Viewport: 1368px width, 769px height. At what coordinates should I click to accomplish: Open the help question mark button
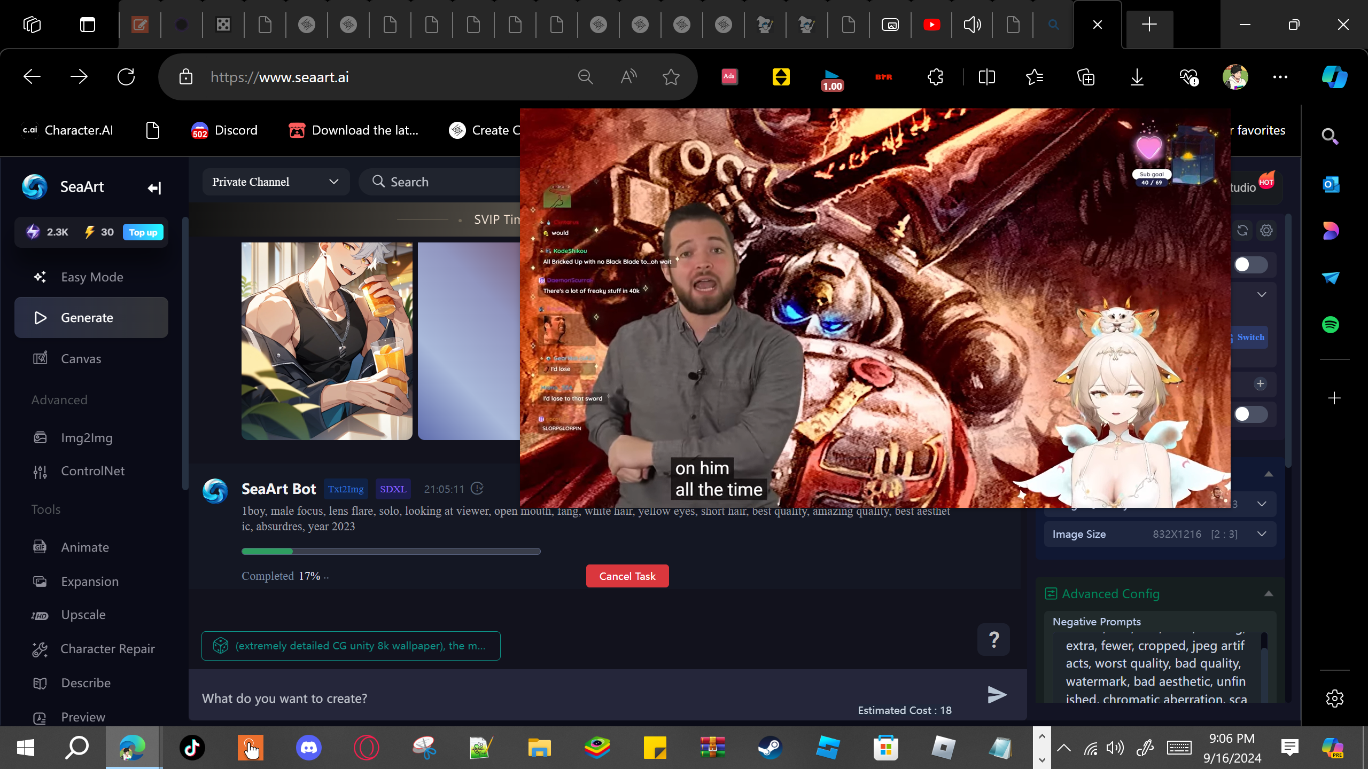coord(993,639)
